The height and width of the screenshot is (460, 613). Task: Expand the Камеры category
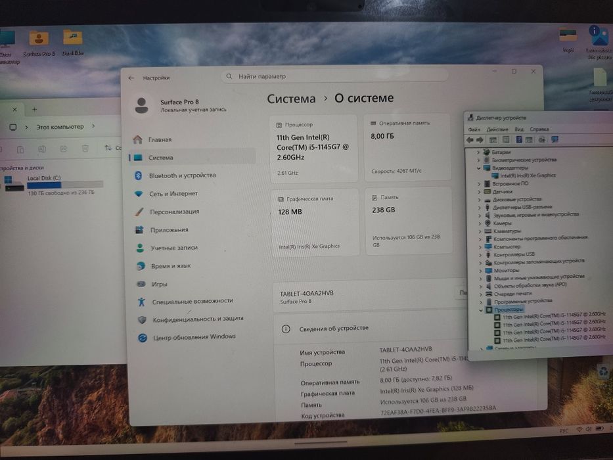pyautogui.click(x=480, y=223)
